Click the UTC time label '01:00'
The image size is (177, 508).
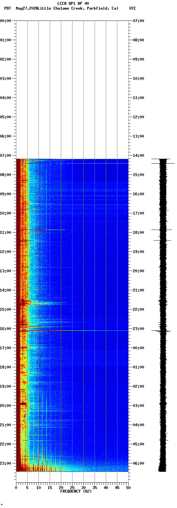tap(139, 367)
